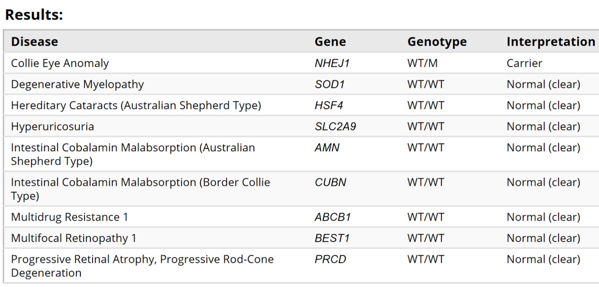
Task: Click the Carrier interpretation cell
Action: tap(524, 63)
